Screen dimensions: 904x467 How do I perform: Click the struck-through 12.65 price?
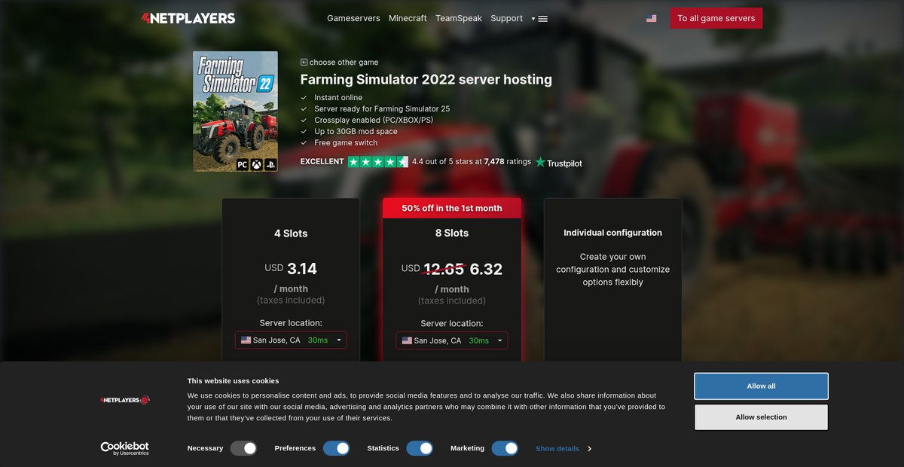pos(444,269)
